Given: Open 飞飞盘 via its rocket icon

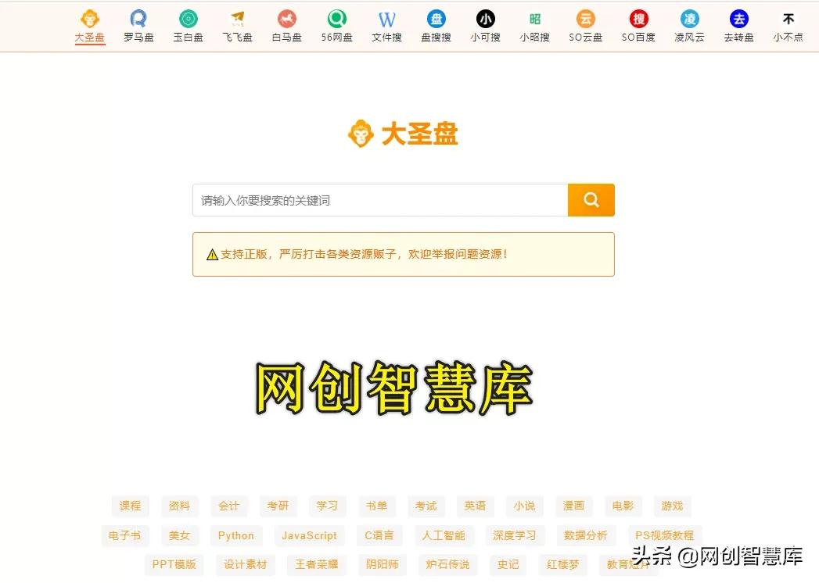Looking at the screenshot, I should tap(237, 23).
